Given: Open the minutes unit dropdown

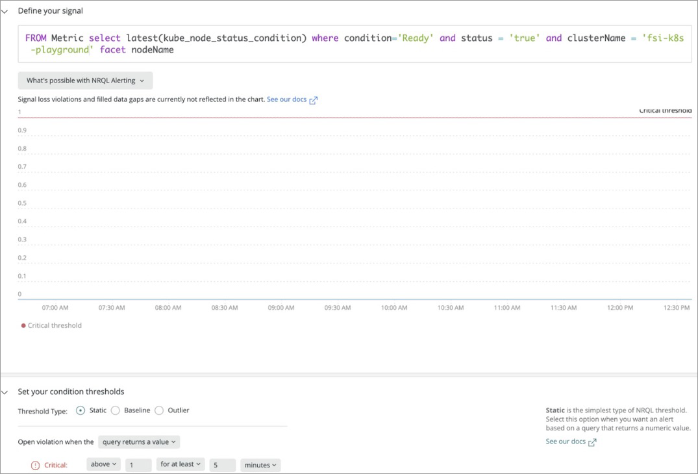Looking at the screenshot, I should point(260,465).
